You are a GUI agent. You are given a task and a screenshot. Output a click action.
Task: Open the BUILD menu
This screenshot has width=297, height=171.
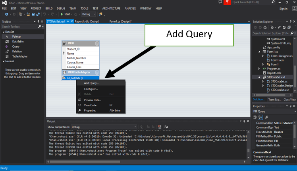(x=49, y=8)
